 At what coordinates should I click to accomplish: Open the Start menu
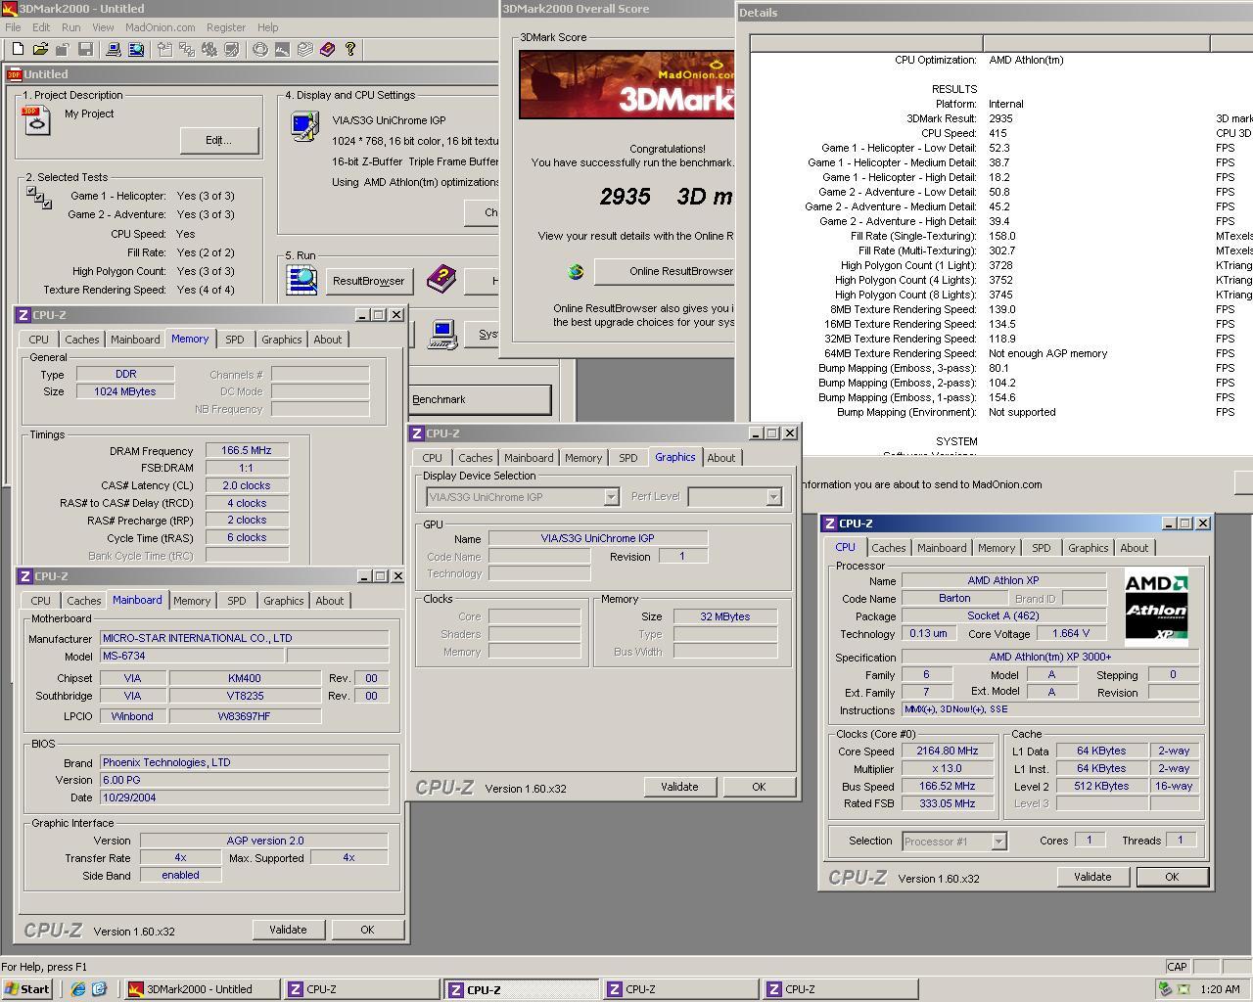[x=27, y=989]
